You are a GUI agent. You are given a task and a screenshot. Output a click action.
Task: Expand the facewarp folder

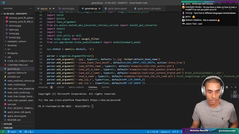click(x=12, y=45)
